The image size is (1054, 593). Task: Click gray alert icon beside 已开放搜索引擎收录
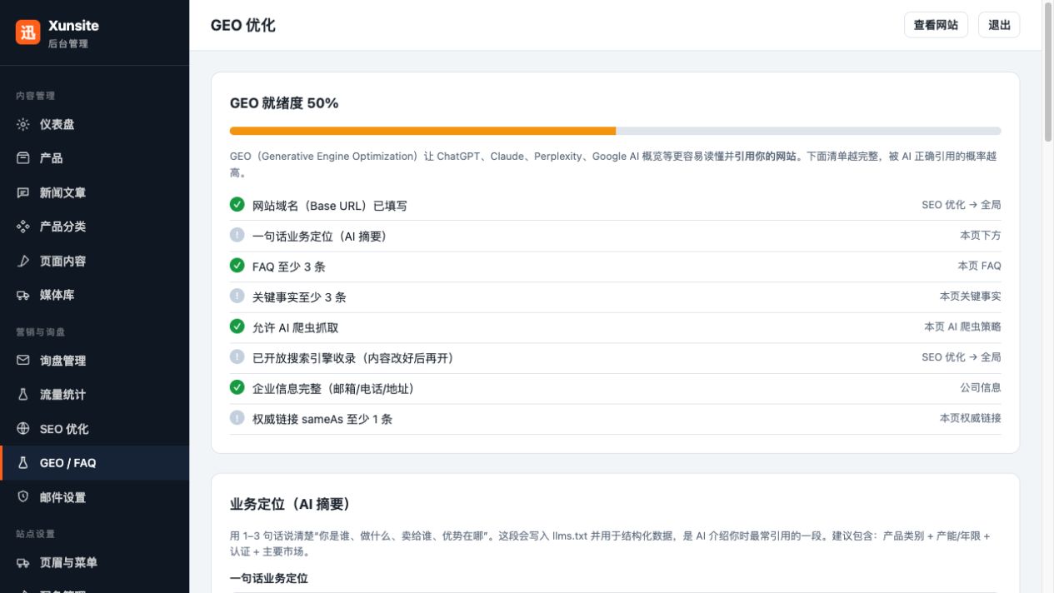pyautogui.click(x=237, y=356)
